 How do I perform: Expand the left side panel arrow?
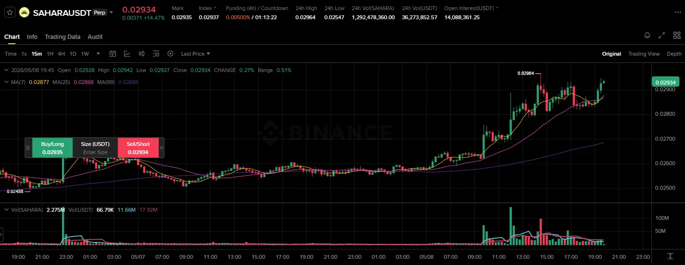tap(1, 235)
